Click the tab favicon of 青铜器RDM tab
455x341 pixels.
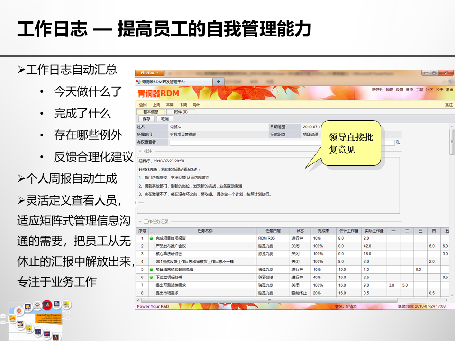pos(138,82)
